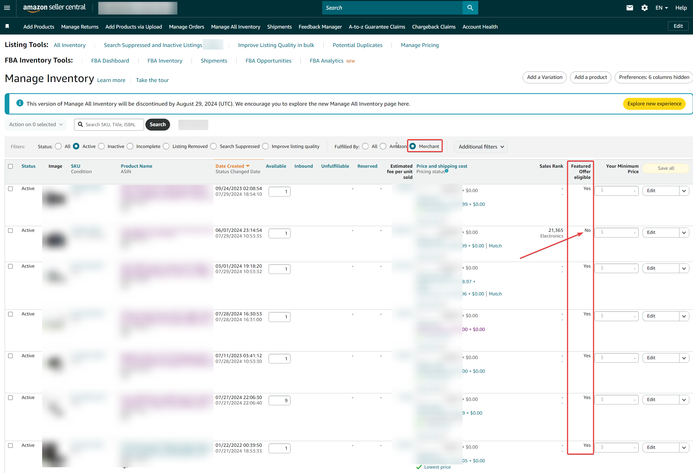
Task: Expand Edit dropdown arrow for 09/24/2023 row
Action: pos(684,191)
